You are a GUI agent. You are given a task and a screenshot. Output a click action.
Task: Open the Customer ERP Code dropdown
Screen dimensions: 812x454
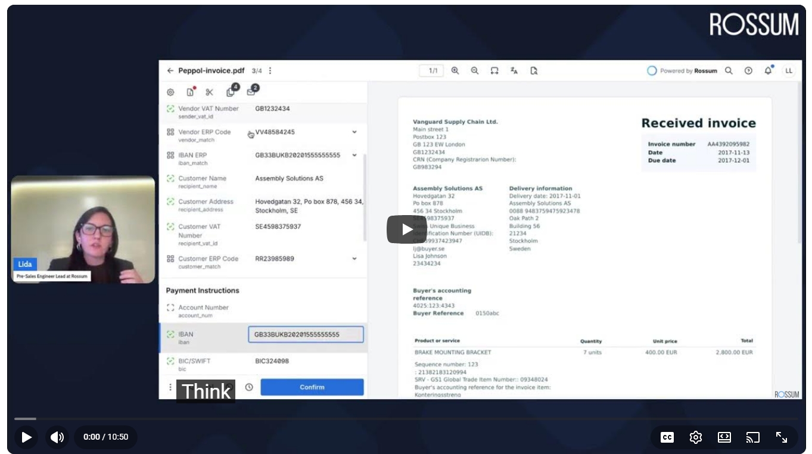click(354, 259)
